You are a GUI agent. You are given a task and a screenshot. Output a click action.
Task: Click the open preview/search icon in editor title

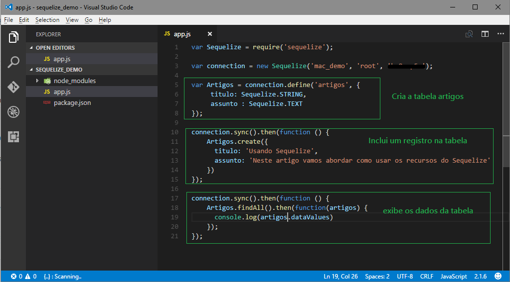coord(469,34)
